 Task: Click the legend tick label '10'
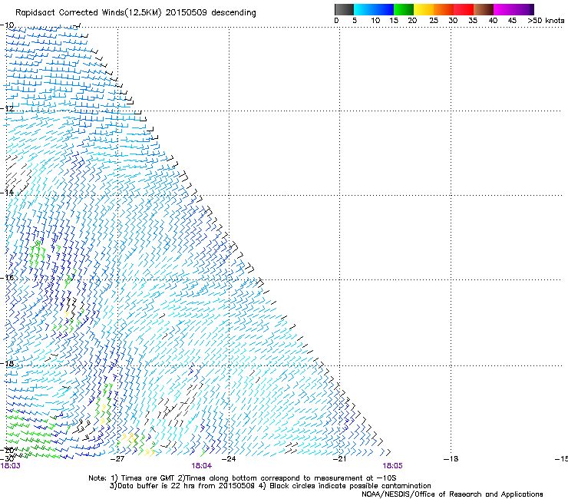pos(375,21)
